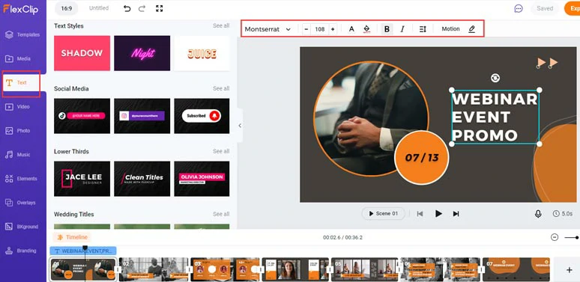Zoom out the timeline
Viewport: 580px width, 282px height.
coord(555,237)
